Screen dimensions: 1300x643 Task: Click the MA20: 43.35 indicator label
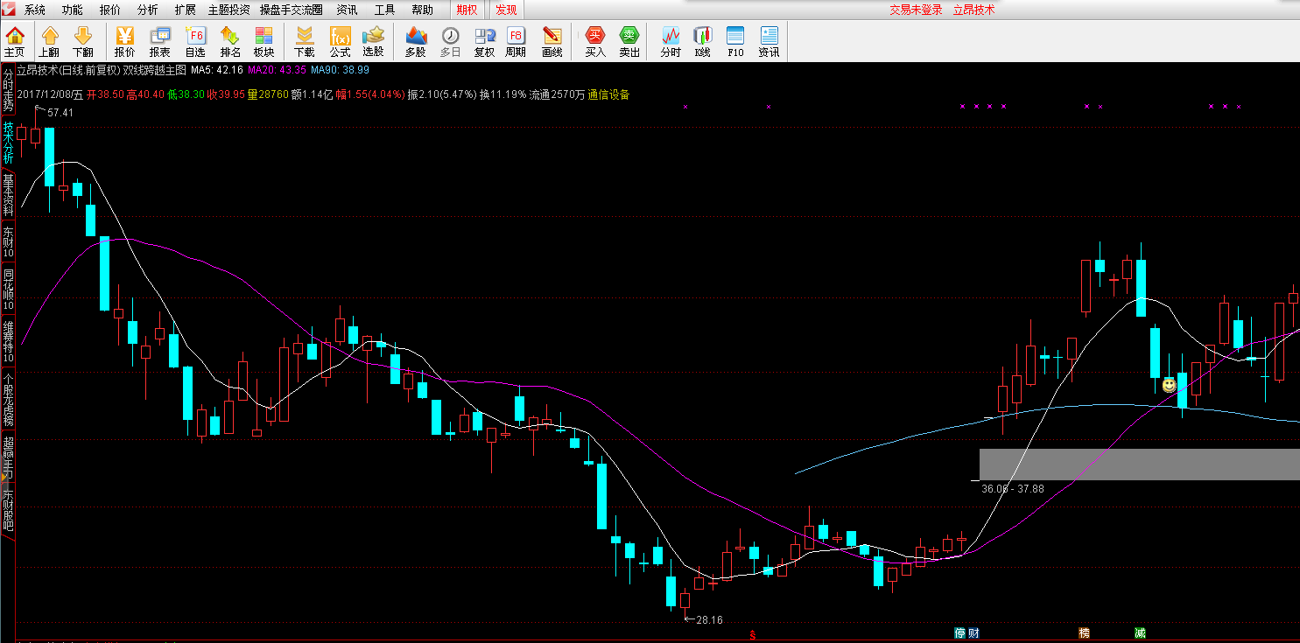[x=277, y=70]
